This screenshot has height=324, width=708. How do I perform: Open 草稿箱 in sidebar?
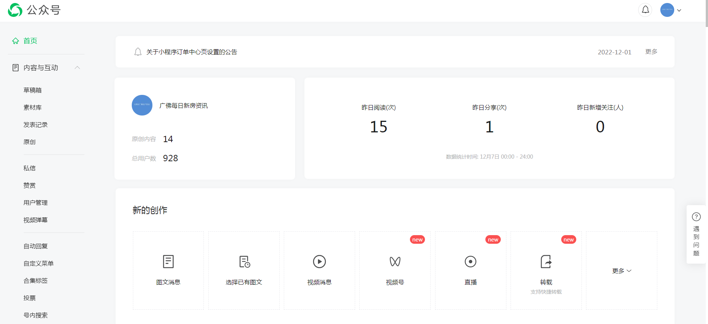pyautogui.click(x=33, y=90)
